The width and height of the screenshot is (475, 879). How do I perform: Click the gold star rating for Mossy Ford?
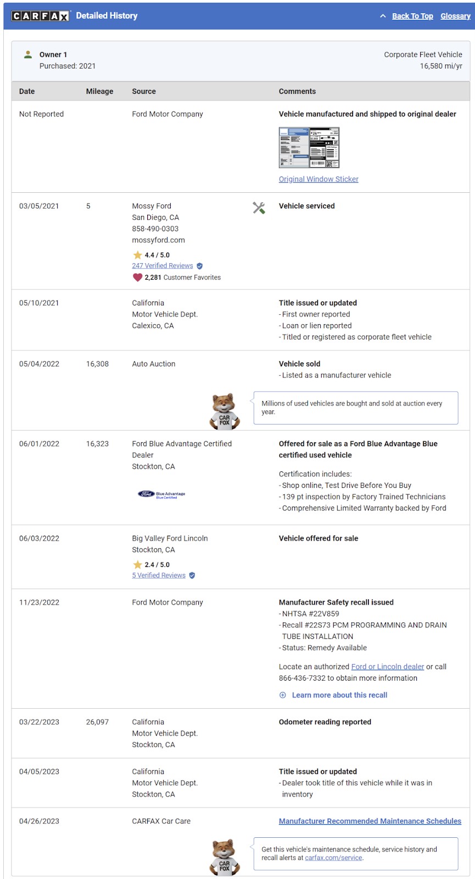(x=137, y=255)
